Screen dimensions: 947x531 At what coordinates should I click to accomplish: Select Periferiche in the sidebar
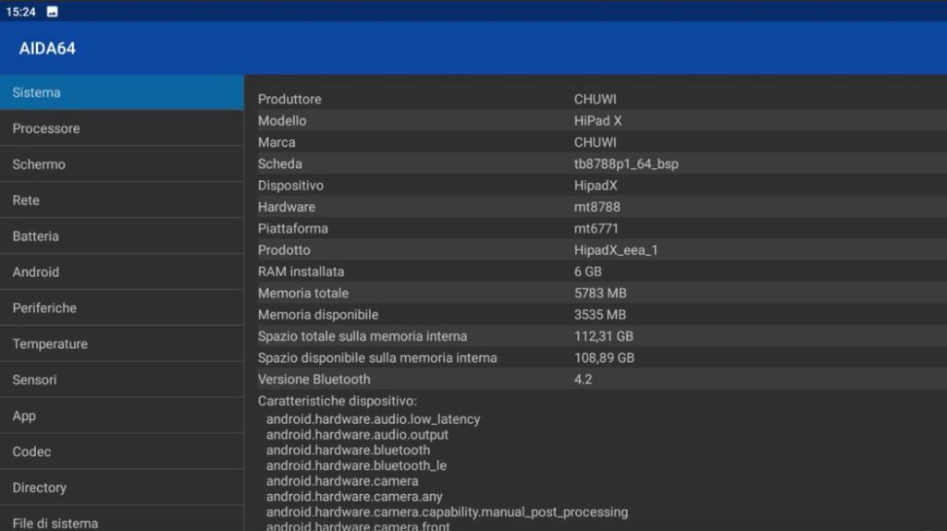(x=121, y=308)
